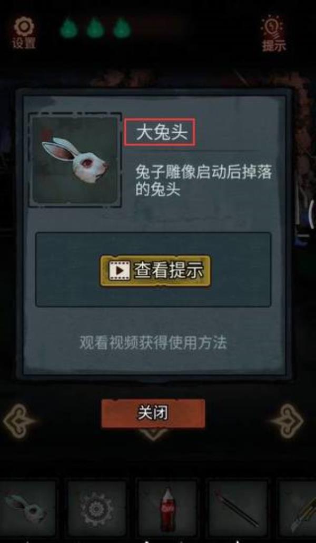Tap the 提示 lightbulb hint icon

coord(274,34)
